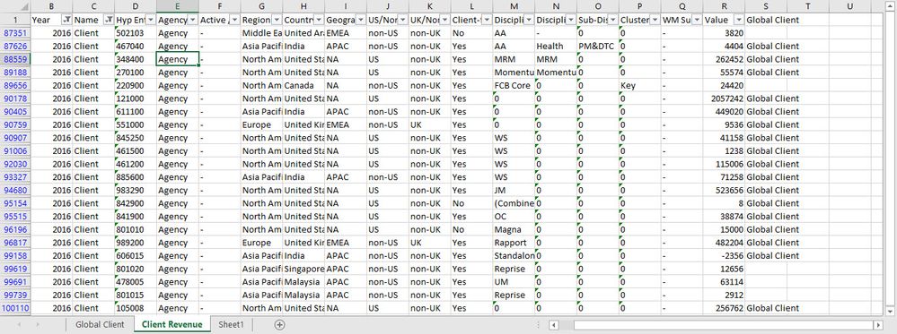897x334 pixels.
Task: Click the Rapport discipline cell
Action: pos(514,243)
